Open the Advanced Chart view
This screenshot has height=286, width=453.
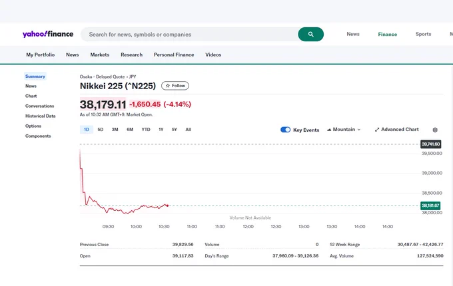[396, 130]
